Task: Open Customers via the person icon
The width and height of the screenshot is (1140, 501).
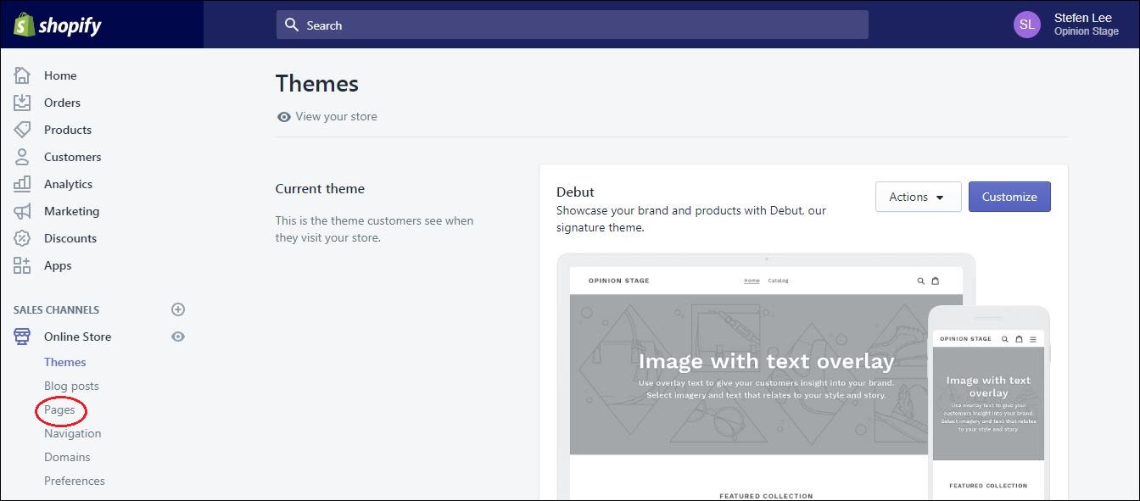Action: 22,157
